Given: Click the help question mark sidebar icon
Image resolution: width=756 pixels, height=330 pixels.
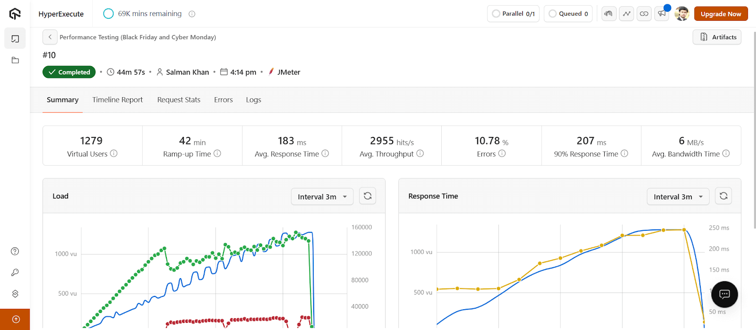Looking at the screenshot, I should tap(15, 251).
